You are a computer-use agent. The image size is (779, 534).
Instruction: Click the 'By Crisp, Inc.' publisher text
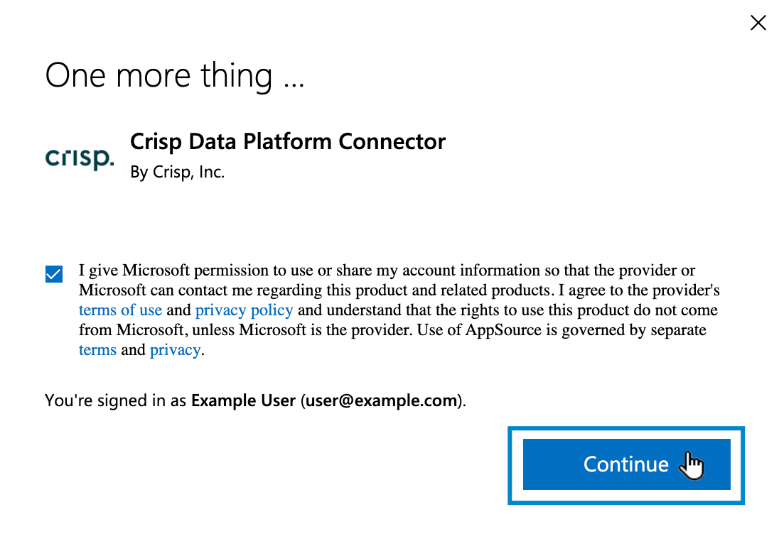click(178, 172)
